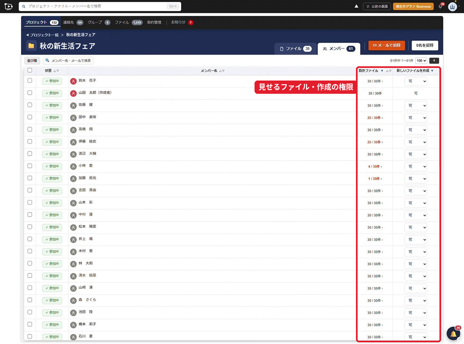Click the avatar icon for 佐藤 健
This screenshot has height=344, width=464.
tap(74, 106)
